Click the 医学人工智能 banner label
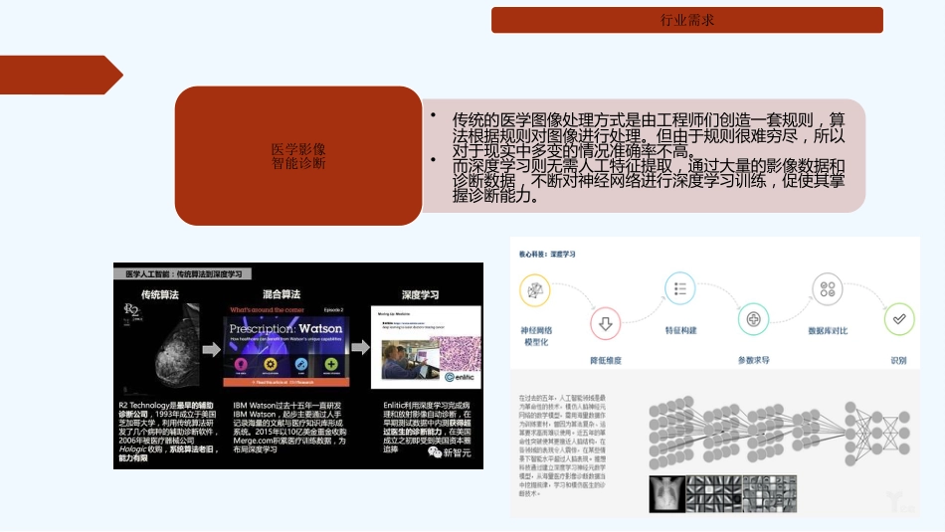The height and width of the screenshot is (532, 945). click(x=183, y=274)
